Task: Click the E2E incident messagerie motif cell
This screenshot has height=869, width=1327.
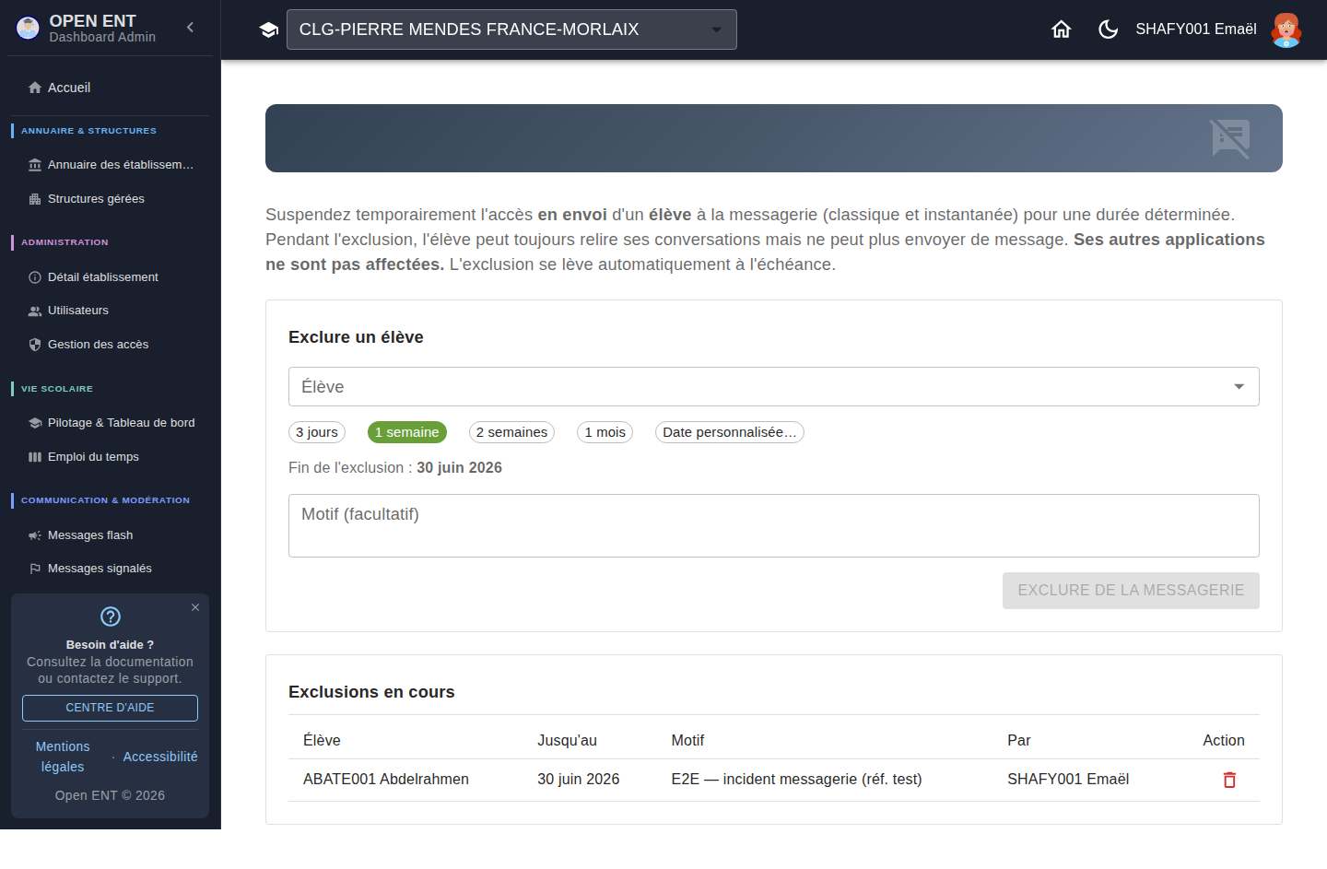Action: point(796,780)
